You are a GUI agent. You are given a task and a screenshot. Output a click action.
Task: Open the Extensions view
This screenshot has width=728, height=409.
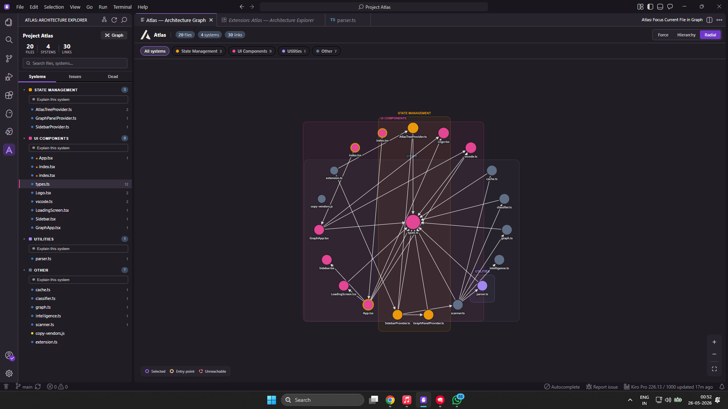[x=9, y=95]
